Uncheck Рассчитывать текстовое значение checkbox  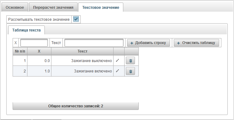tap(76, 20)
